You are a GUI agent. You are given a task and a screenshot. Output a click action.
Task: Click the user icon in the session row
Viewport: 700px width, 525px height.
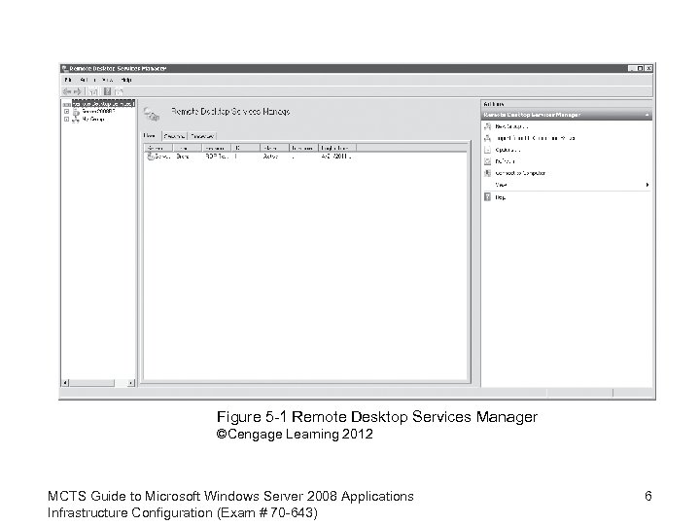[x=150, y=157]
